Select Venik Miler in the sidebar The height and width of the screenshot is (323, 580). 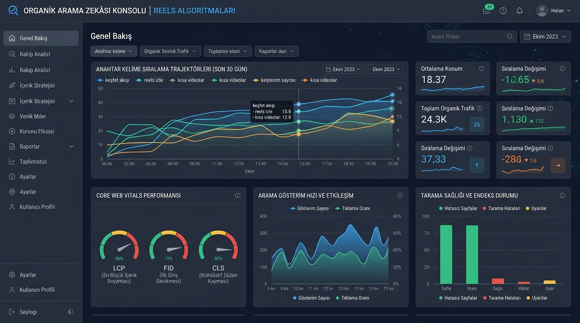point(41,116)
